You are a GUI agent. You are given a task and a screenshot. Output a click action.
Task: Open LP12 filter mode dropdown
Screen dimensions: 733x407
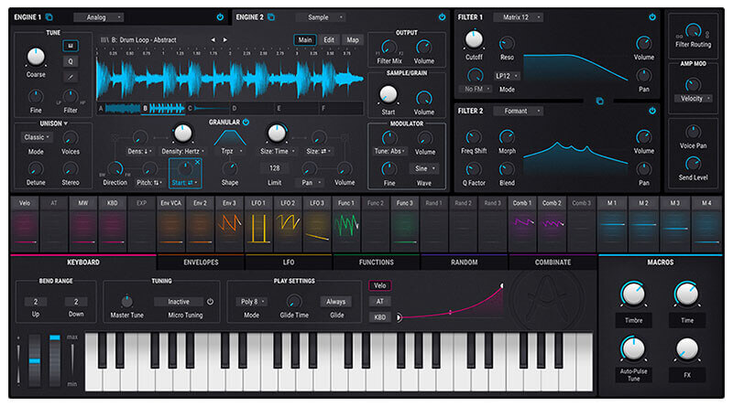tap(507, 76)
